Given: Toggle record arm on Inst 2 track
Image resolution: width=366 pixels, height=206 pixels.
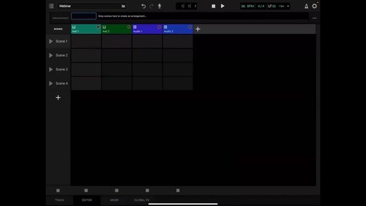Looking at the screenshot, I should (x=129, y=27).
